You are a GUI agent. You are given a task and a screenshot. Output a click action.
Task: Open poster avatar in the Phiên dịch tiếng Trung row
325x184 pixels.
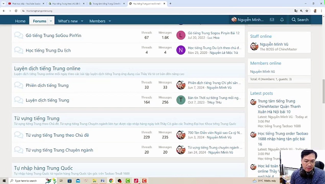(x=181, y=85)
